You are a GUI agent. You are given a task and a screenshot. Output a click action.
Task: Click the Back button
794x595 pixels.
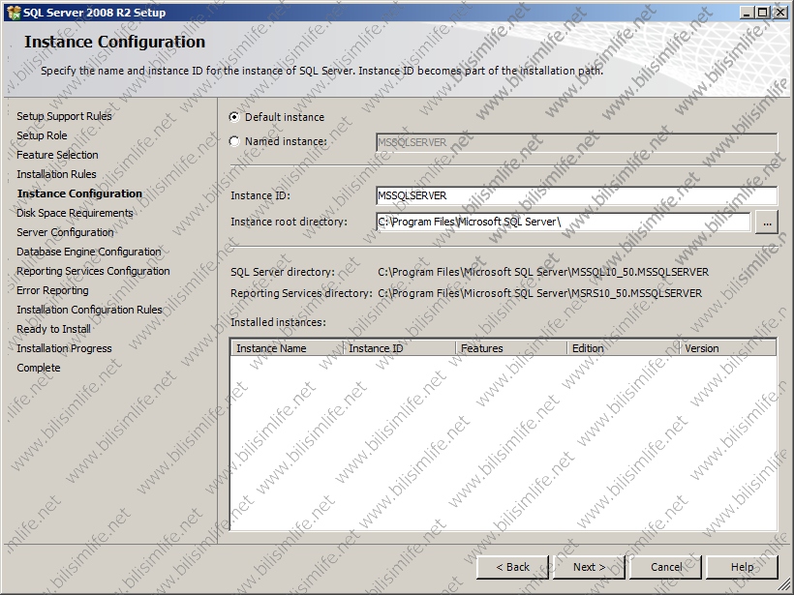pos(512,567)
